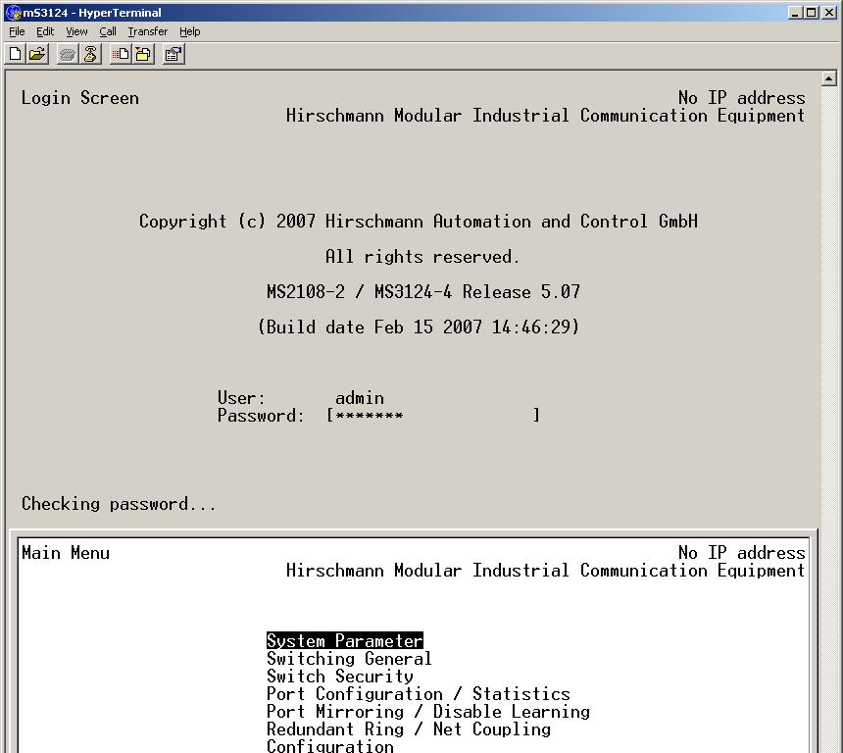Open the Call menu
Image resolution: width=843 pixels, height=753 pixels.
tap(108, 31)
